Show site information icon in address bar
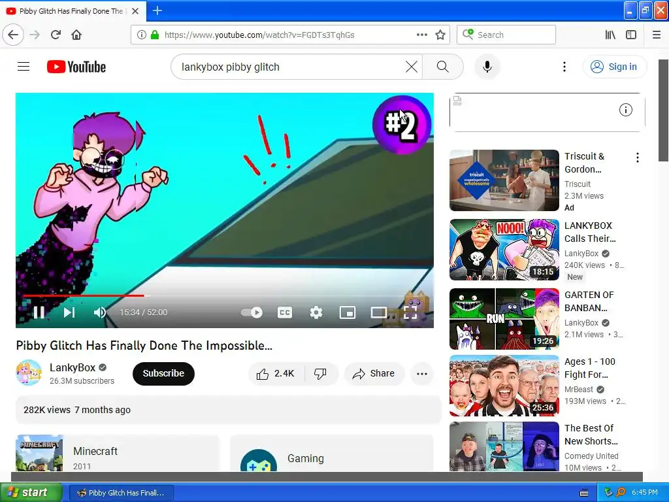 [142, 35]
